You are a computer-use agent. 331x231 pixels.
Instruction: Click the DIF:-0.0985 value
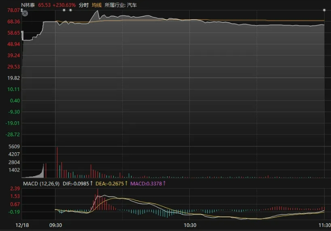point(76,183)
